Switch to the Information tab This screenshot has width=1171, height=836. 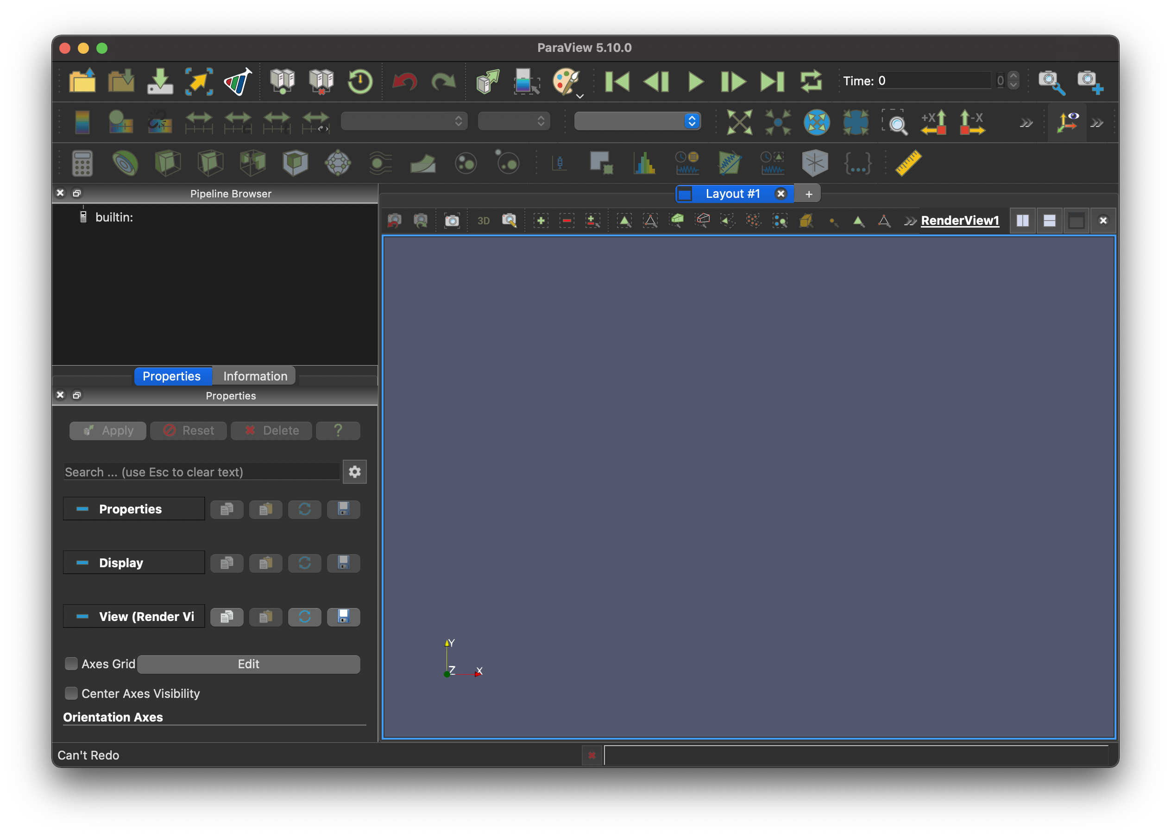pos(255,376)
